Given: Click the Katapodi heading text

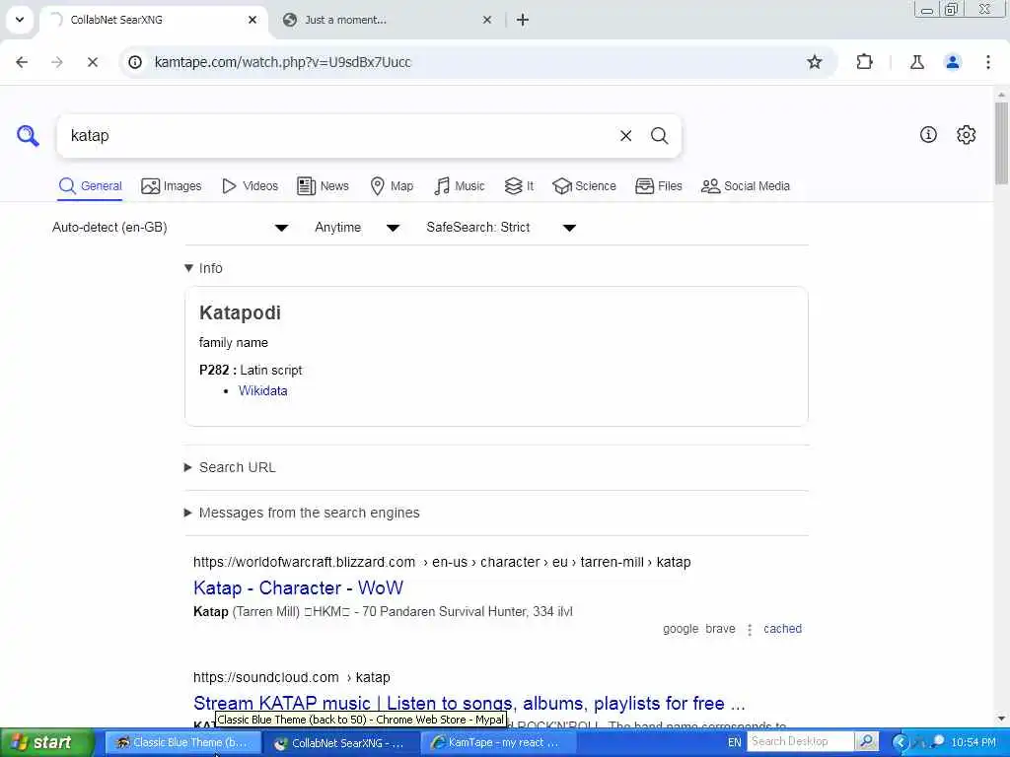Looking at the screenshot, I should (240, 312).
